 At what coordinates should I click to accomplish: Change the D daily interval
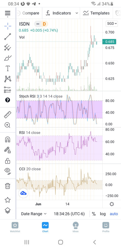44,24
